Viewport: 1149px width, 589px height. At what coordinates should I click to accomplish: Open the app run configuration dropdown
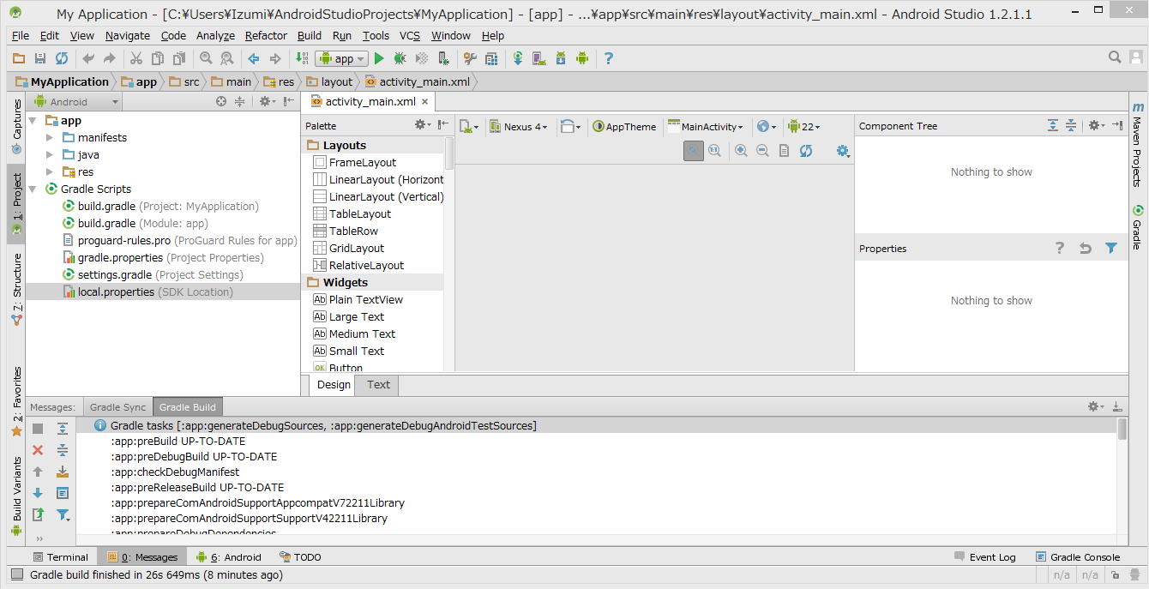(341, 58)
